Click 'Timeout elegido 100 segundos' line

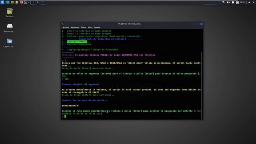80,84
